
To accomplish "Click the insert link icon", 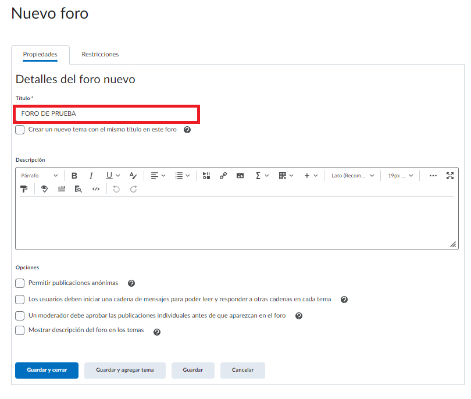I will (x=223, y=176).
